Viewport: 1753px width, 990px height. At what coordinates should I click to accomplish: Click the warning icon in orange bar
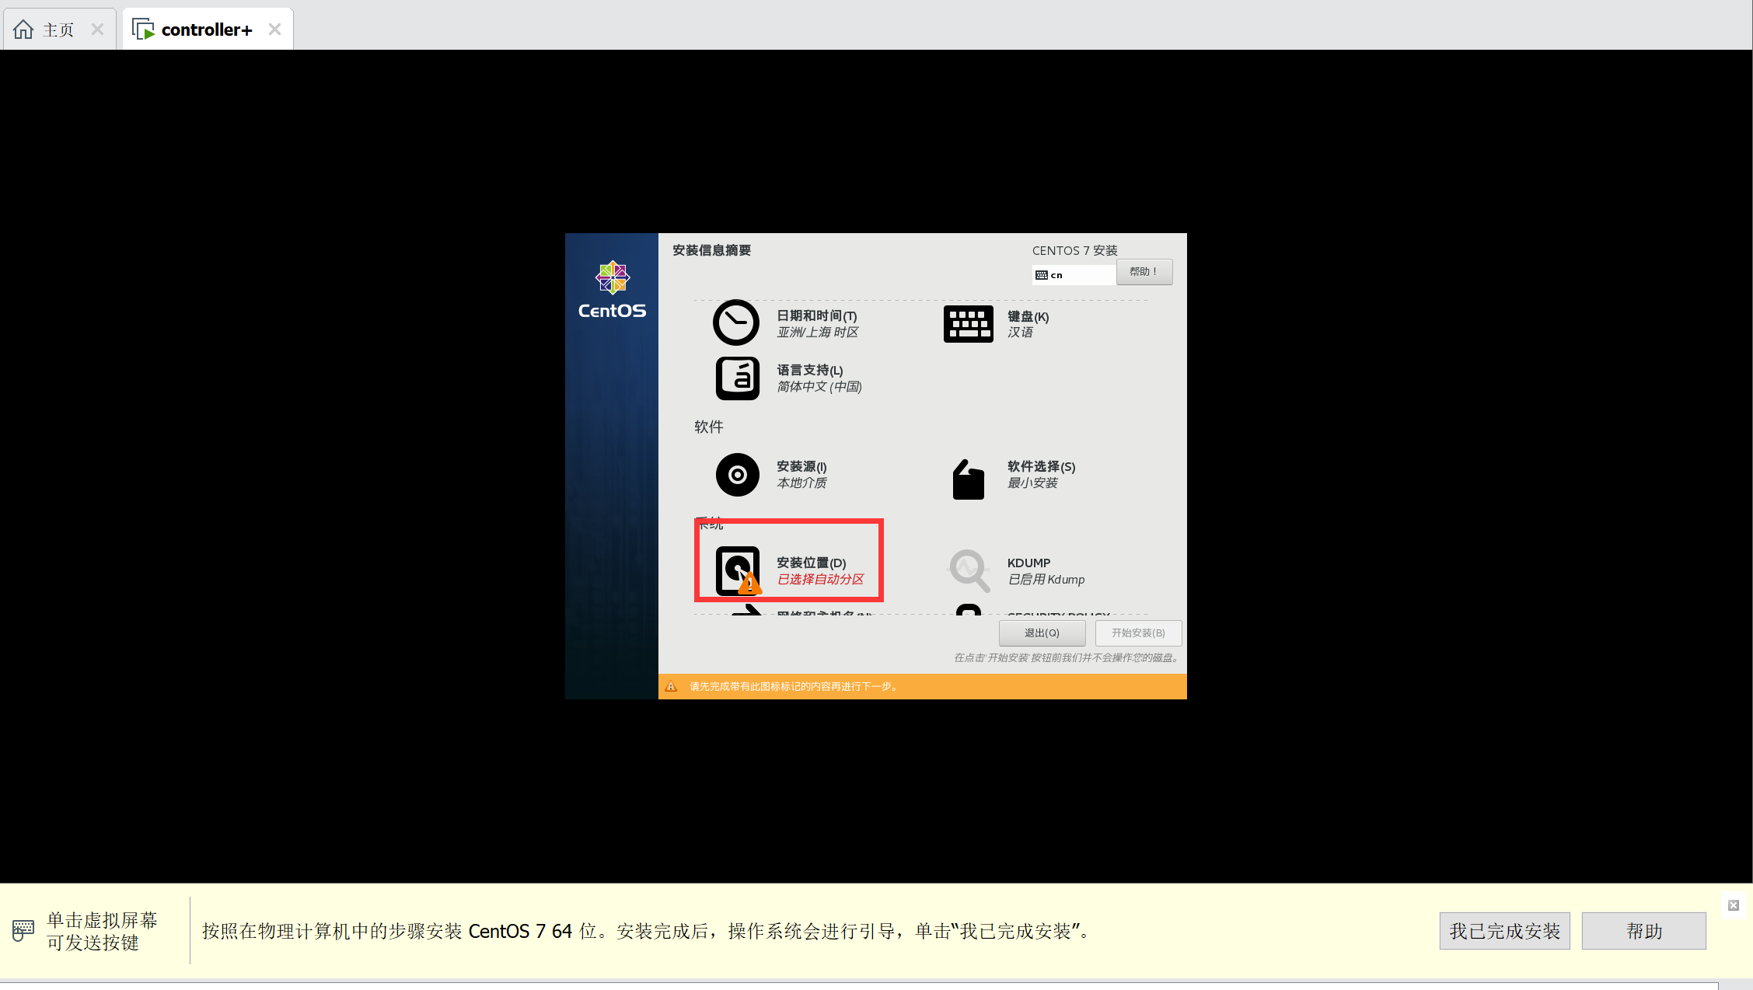tap(671, 686)
